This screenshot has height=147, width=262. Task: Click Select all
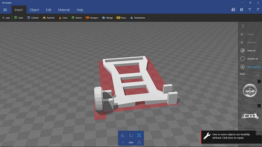[248, 51]
